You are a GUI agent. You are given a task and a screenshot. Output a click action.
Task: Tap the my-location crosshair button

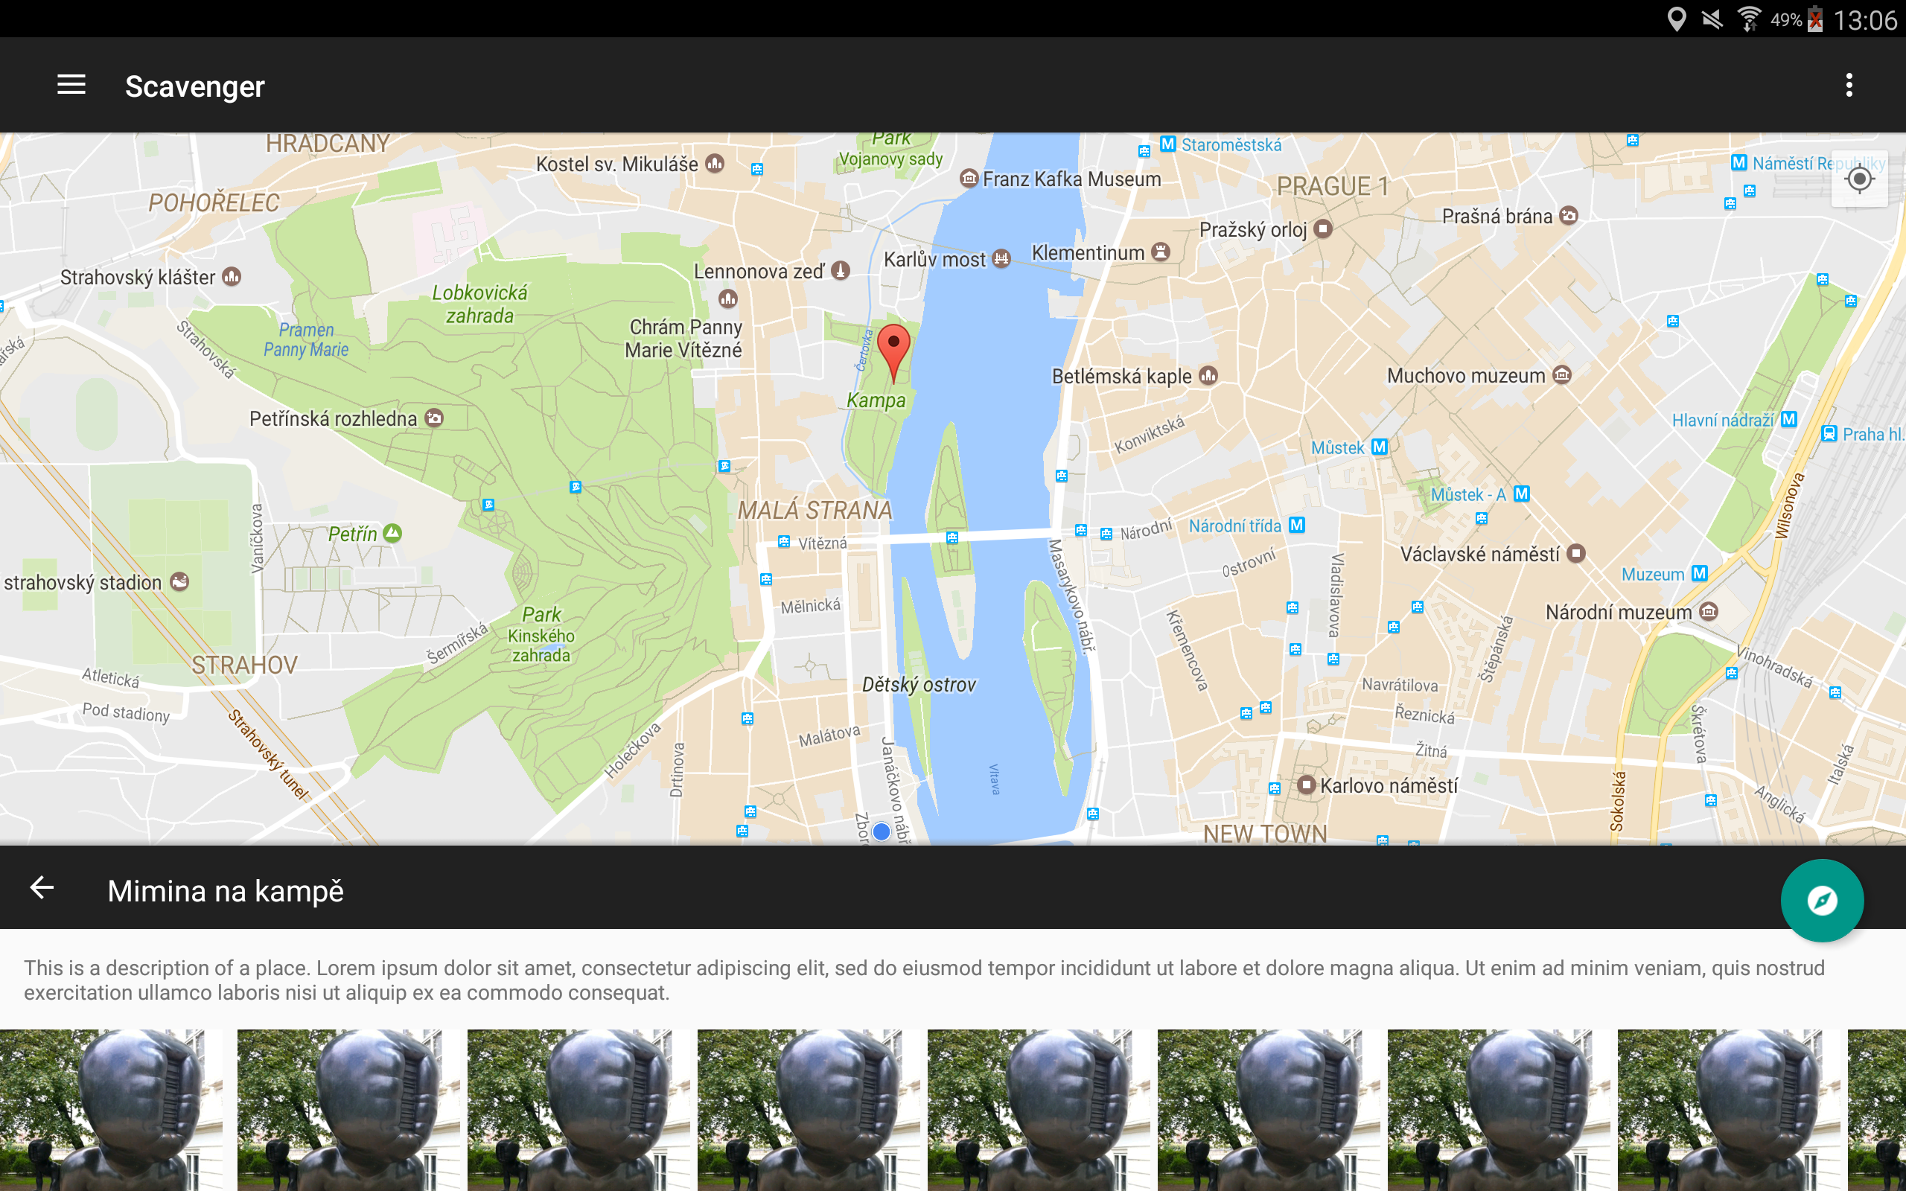(1859, 179)
